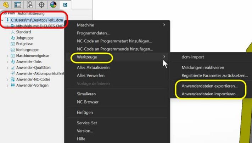Image resolution: width=252 pixels, height=143 pixels.
Task: Click dcm-Import in the submenu
Action: coord(192,57)
